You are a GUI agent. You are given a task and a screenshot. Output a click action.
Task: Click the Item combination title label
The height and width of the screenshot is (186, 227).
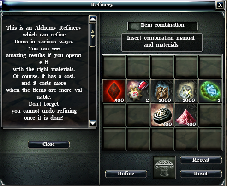(162, 26)
